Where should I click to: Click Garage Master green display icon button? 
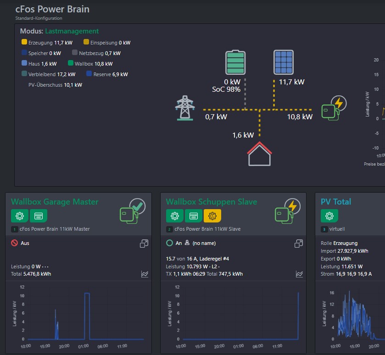click(x=39, y=216)
